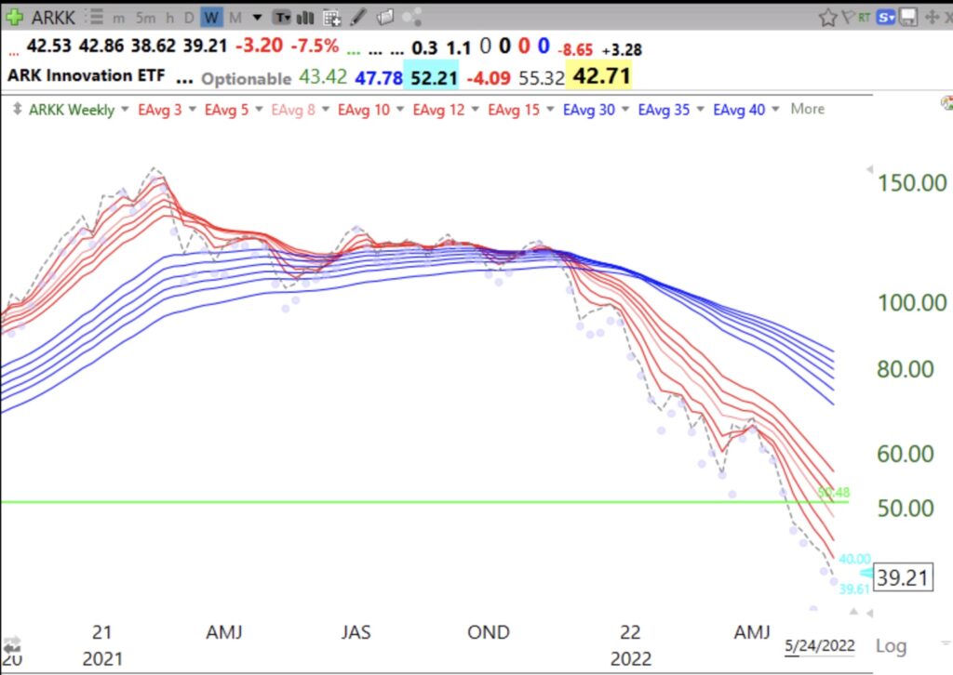The width and height of the screenshot is (953, 675).
Task: Click the 39.21 current price box
Action: tap(903, 577)
